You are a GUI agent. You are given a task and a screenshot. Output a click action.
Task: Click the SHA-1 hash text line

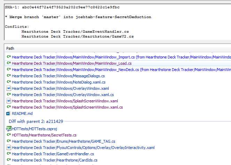click(x=62, y=7)
